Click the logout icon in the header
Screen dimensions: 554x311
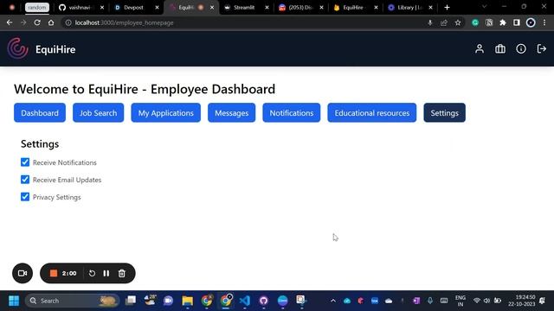(542, 48)
